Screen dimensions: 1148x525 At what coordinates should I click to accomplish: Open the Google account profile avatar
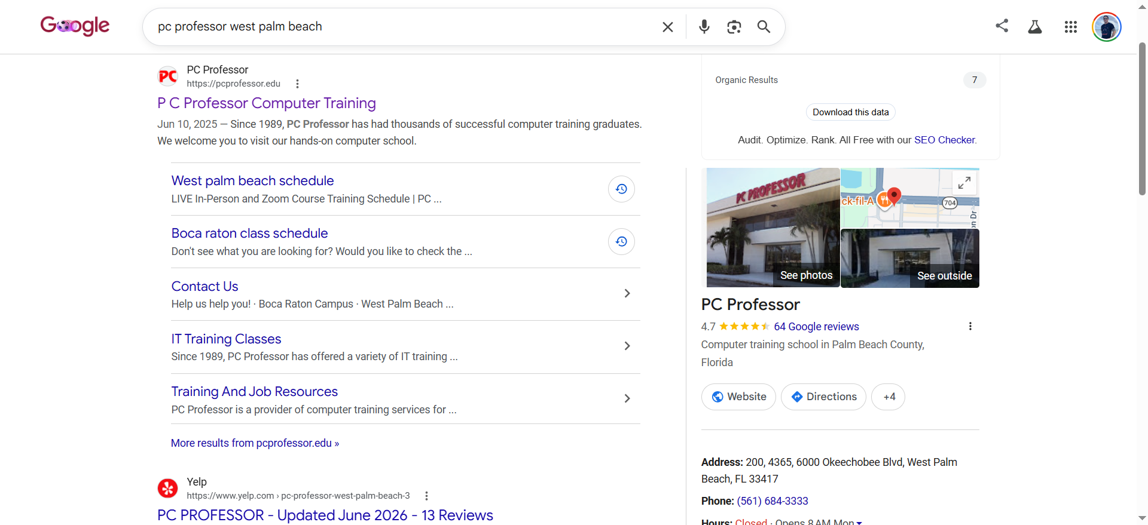point(1107,27)
